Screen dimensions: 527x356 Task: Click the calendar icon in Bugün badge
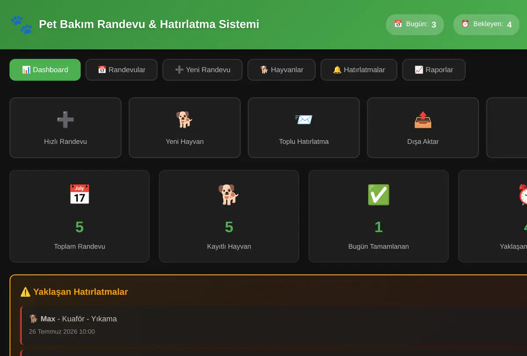coord(398,24)
